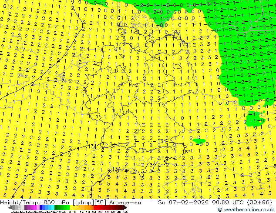Click the 'Sa 07-02-2026' date text

pos(184,203)
